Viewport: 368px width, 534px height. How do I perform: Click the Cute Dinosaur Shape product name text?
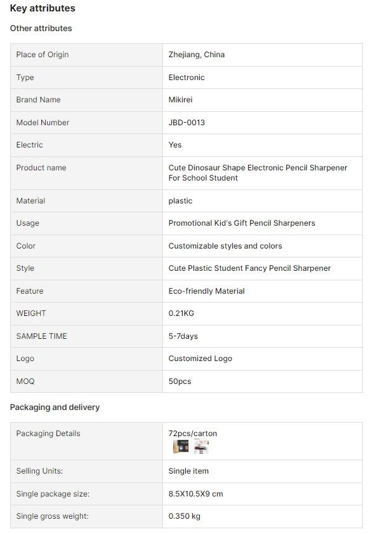click(x=258, y=173)
